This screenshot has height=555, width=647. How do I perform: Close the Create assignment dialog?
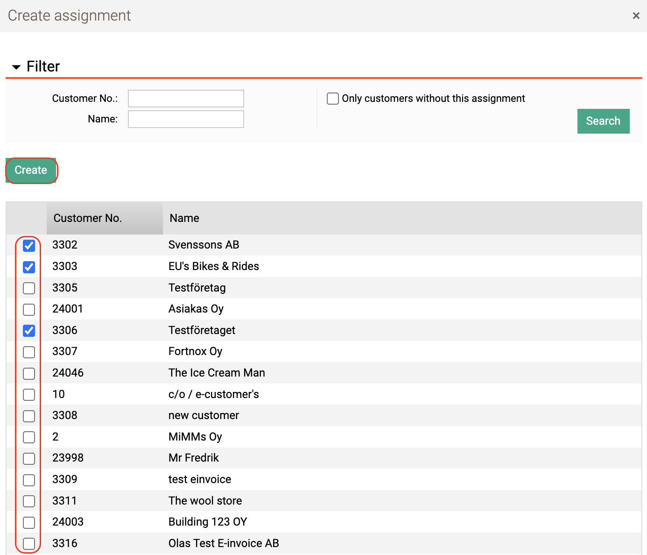(x=636, y=16)
